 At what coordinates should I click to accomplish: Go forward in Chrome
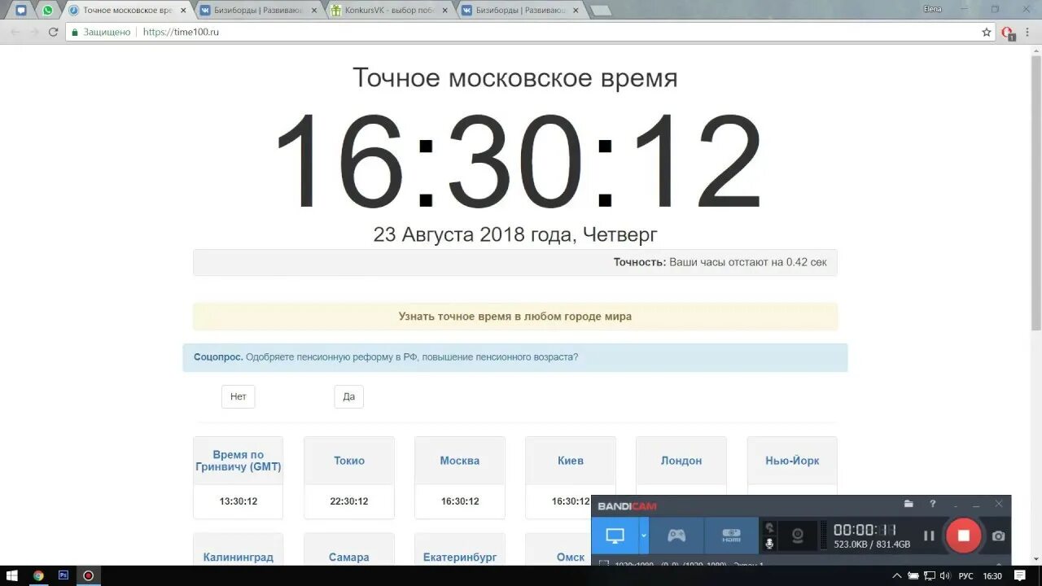pyautogui.click(x=33, y=32)
